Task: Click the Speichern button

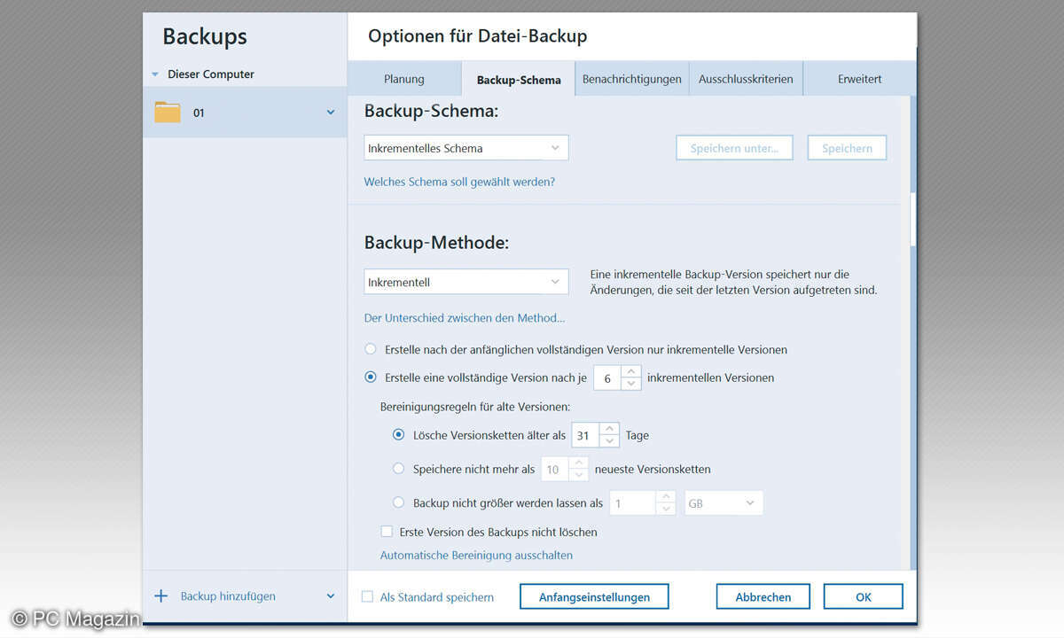Action: (847, 148)
